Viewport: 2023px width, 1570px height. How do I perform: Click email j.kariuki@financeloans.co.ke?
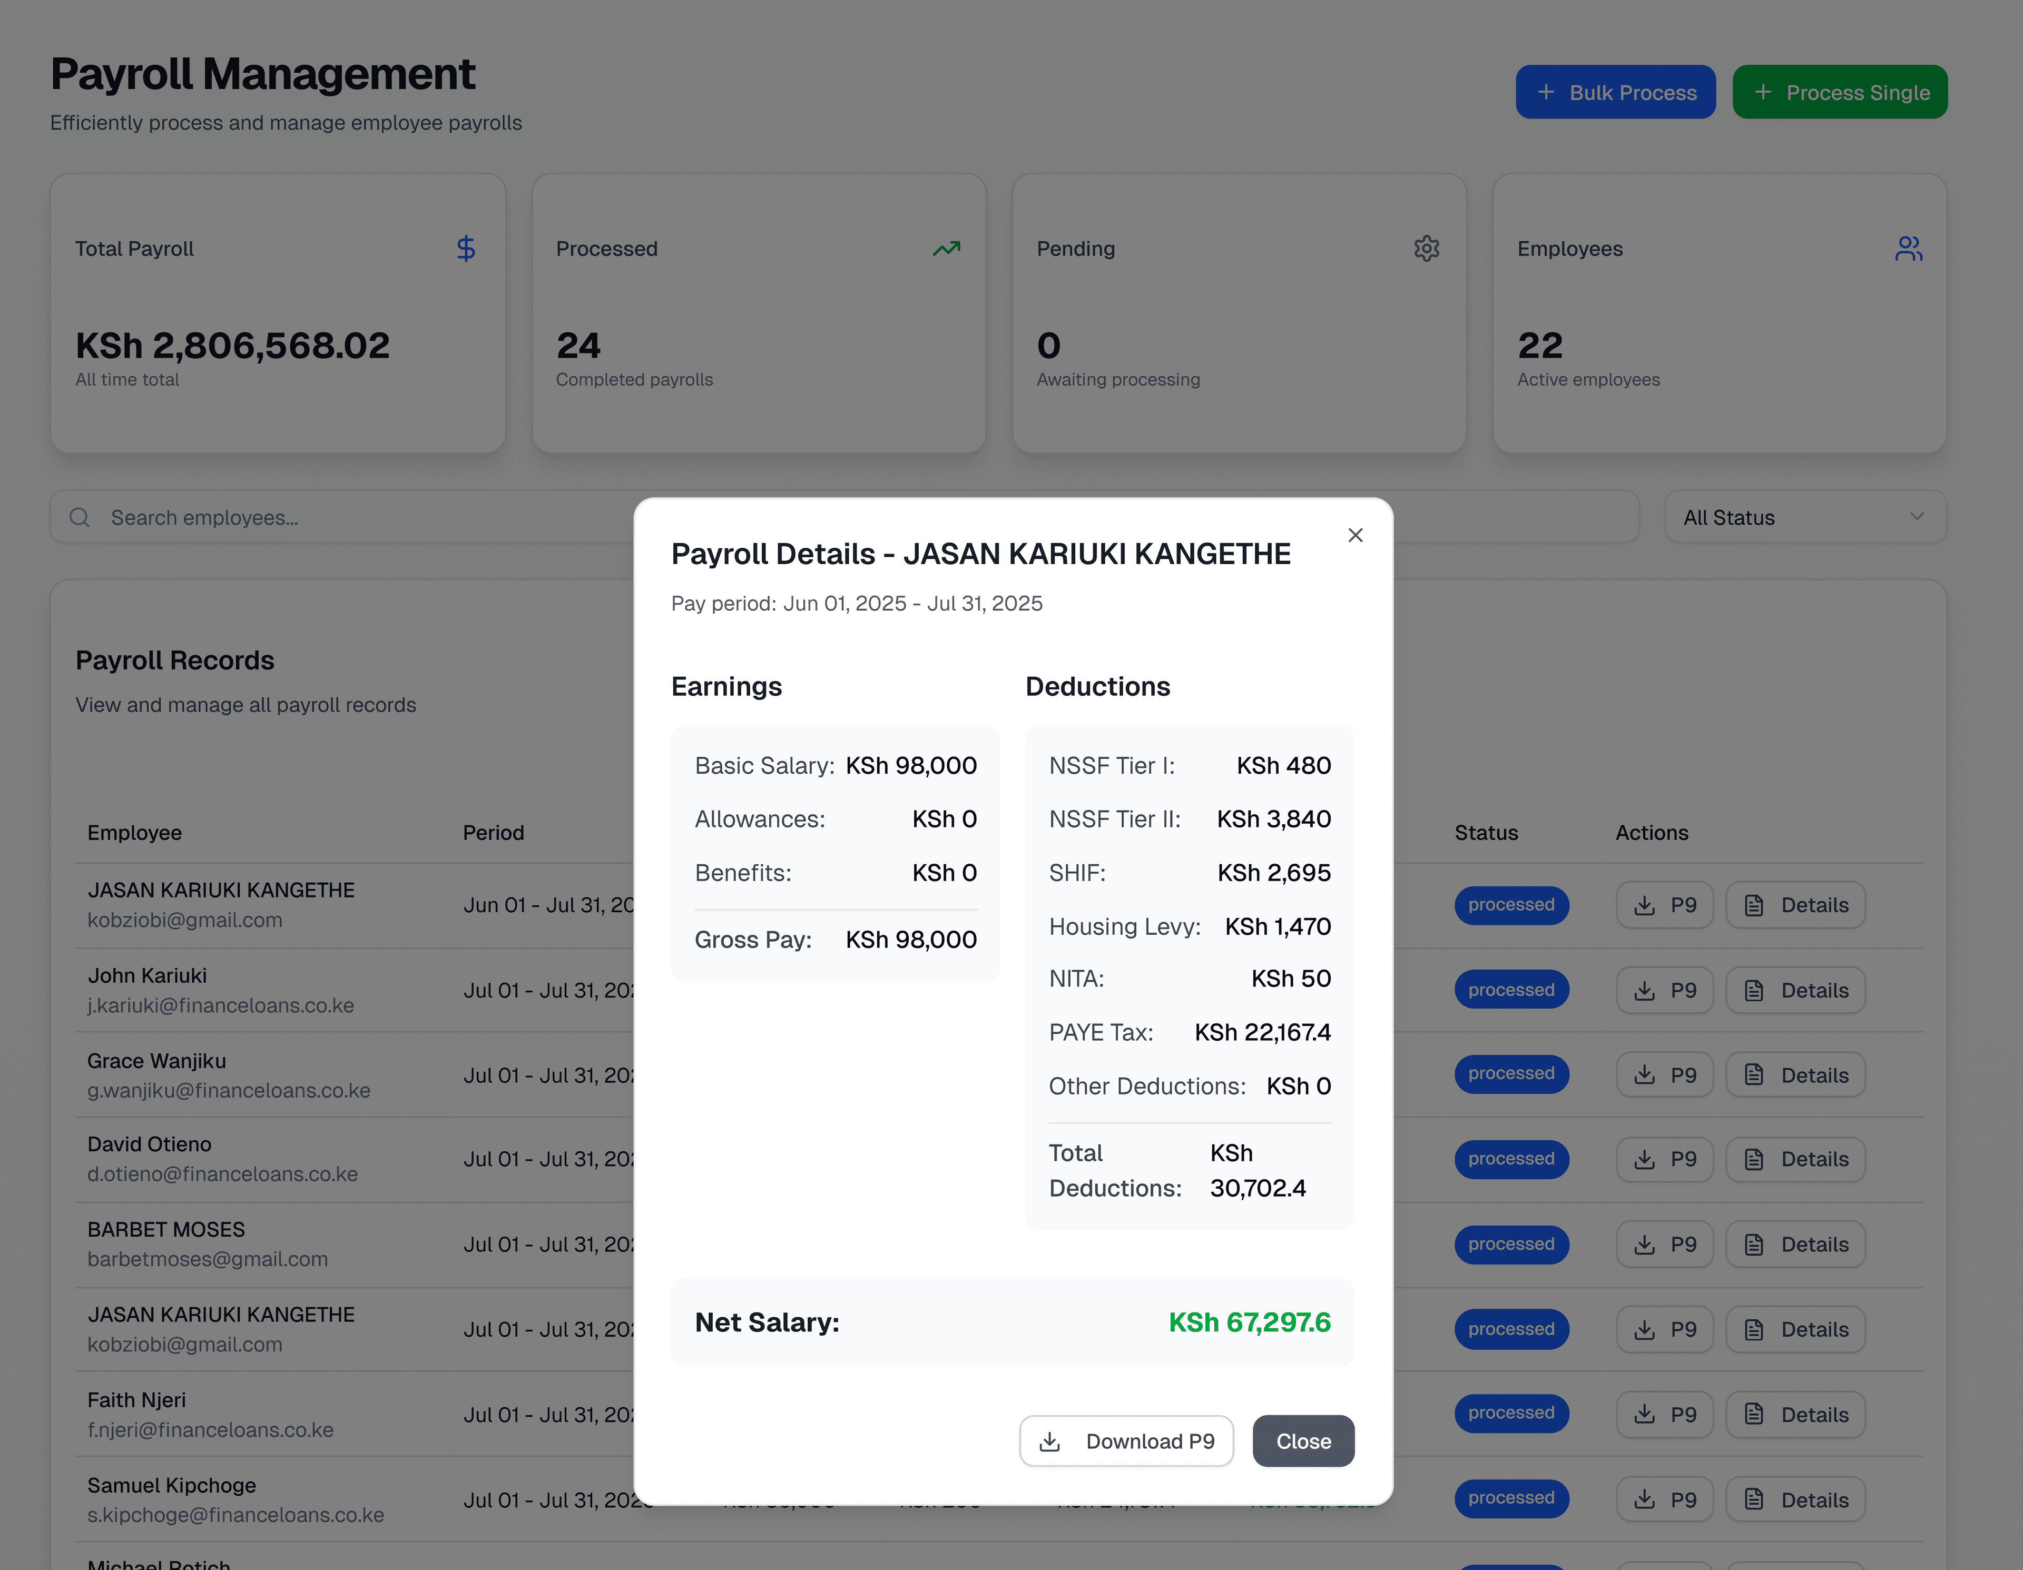click(220, 1006)
